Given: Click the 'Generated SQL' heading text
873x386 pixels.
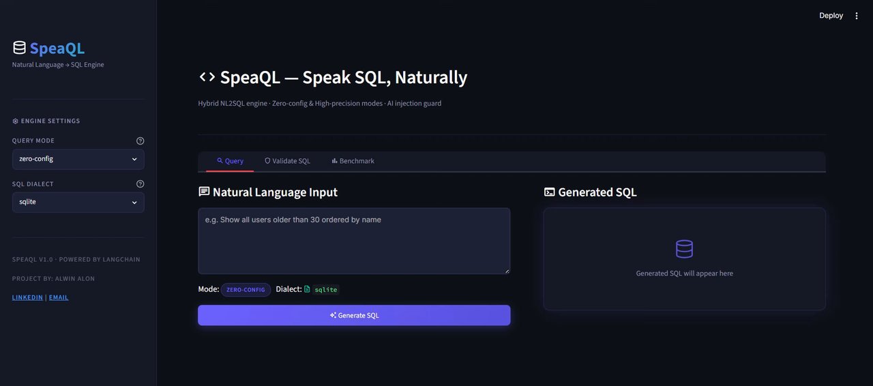Looking at the screenshot, I should pyautogui.click(x=597, y=192).
